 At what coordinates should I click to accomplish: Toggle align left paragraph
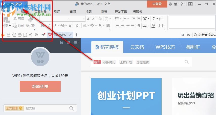[117, 26]
